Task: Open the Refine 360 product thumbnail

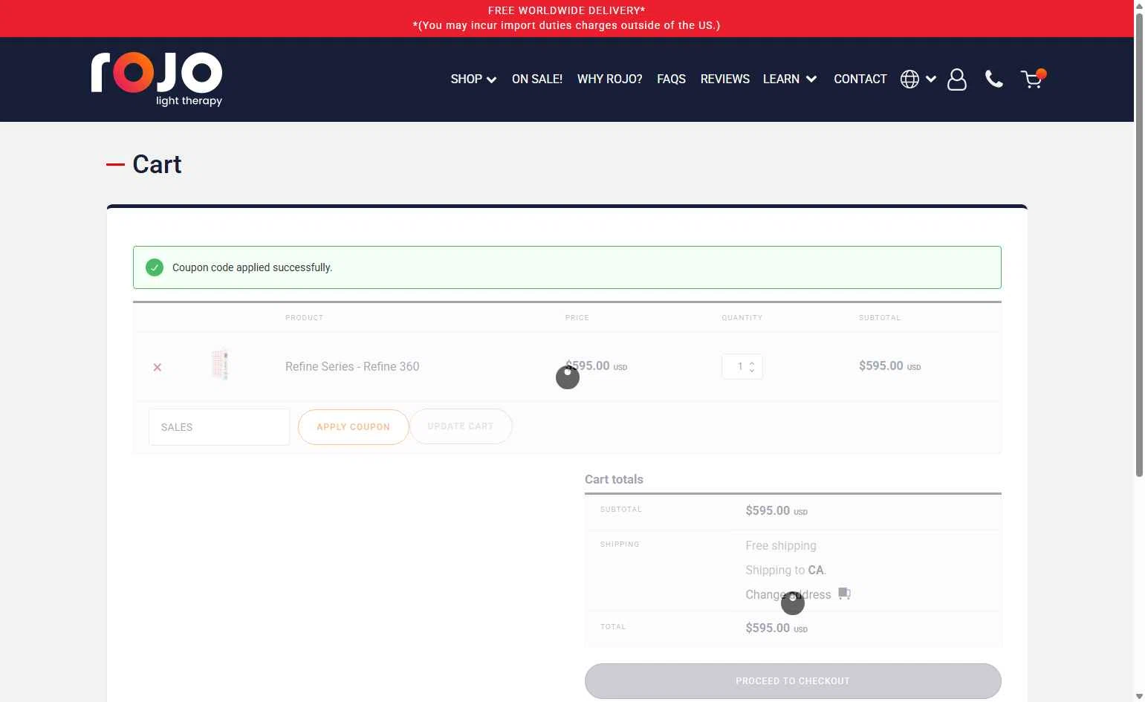Action: (220, 365)
